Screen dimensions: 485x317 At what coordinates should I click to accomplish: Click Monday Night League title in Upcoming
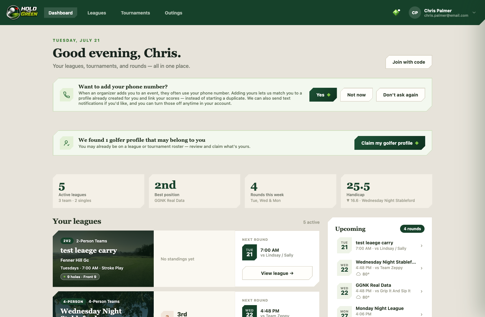point(380,308)
